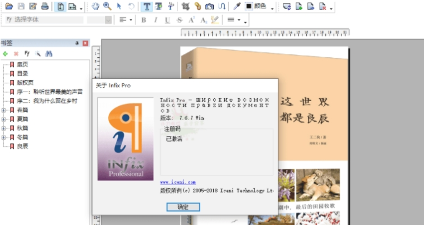Select the text flow link tool
This screenshot has height=225, width=424.
[221, 6]
